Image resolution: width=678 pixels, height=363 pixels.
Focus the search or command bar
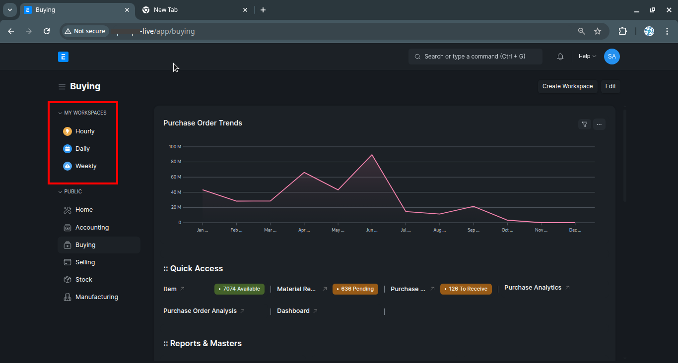[475, 57]
